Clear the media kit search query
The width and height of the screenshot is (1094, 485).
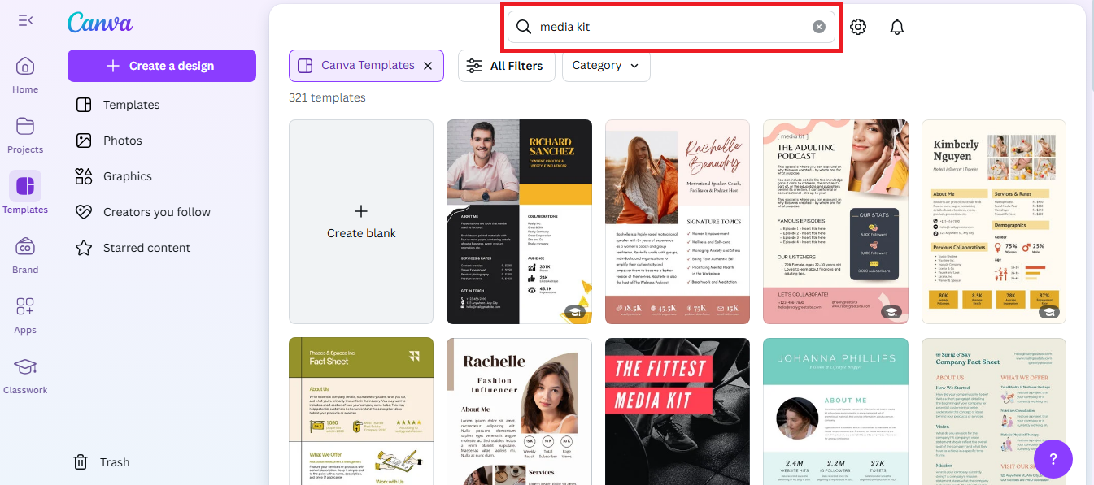[x=818, y=26]
